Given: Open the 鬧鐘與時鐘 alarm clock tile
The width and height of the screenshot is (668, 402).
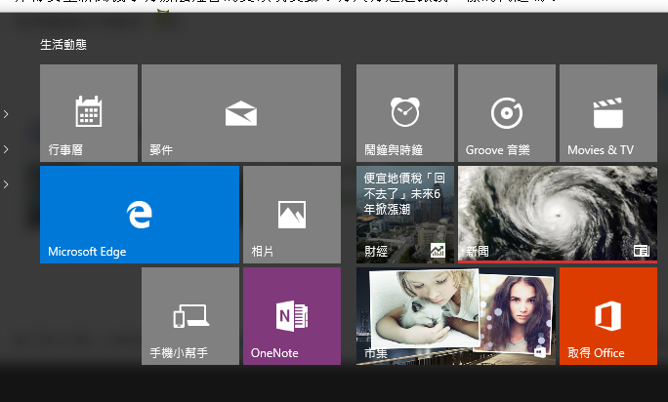Looking at the screenshot, I should (405, 113).
